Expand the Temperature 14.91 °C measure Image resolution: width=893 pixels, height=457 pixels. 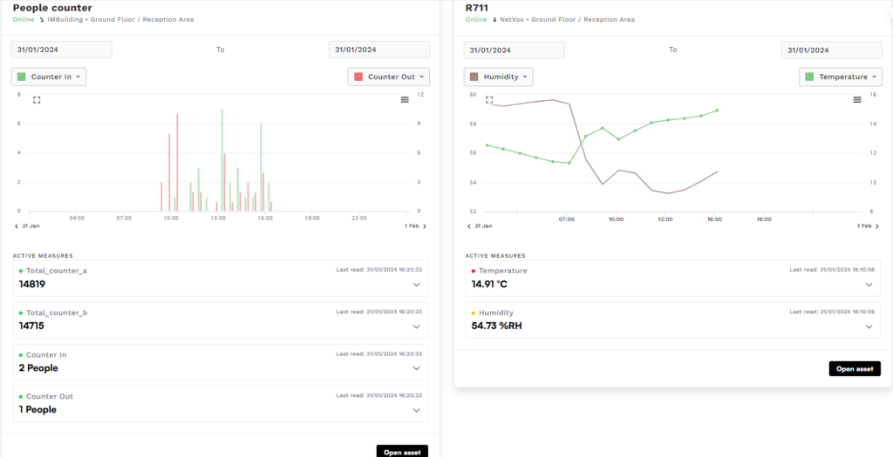pyautogui.click(x=869, y=285)
